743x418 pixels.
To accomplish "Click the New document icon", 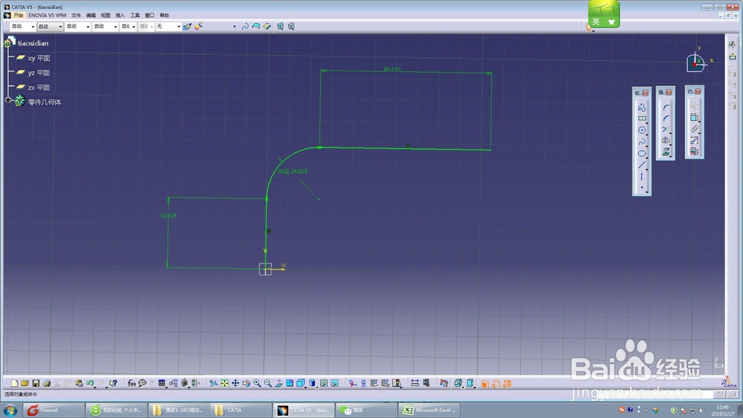I will point(14,383).
